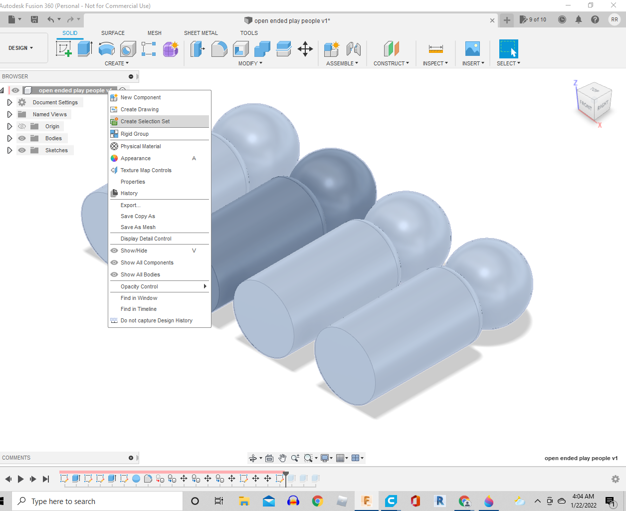Image resolution: width=626 pixels, height=511 pixels.
Task: Show the hidden Origin folder
Action: click(22, 126)
